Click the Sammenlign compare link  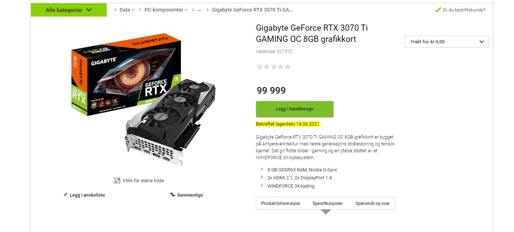coord(190,195)
